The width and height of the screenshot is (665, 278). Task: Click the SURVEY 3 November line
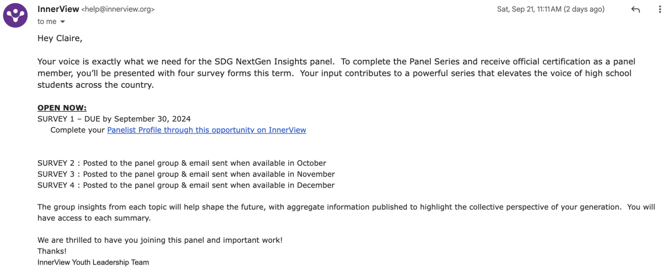click(186, 174)
